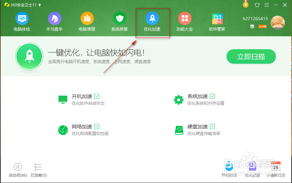This screenshot has width=292, height=183.
Task: Select the 木马查杀 trojan scan icon
Action: [54, 21]
